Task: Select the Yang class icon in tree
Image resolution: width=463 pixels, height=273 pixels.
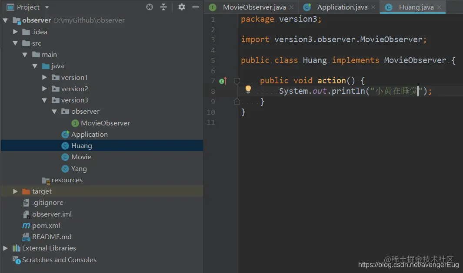Action: tap(65, 169)
